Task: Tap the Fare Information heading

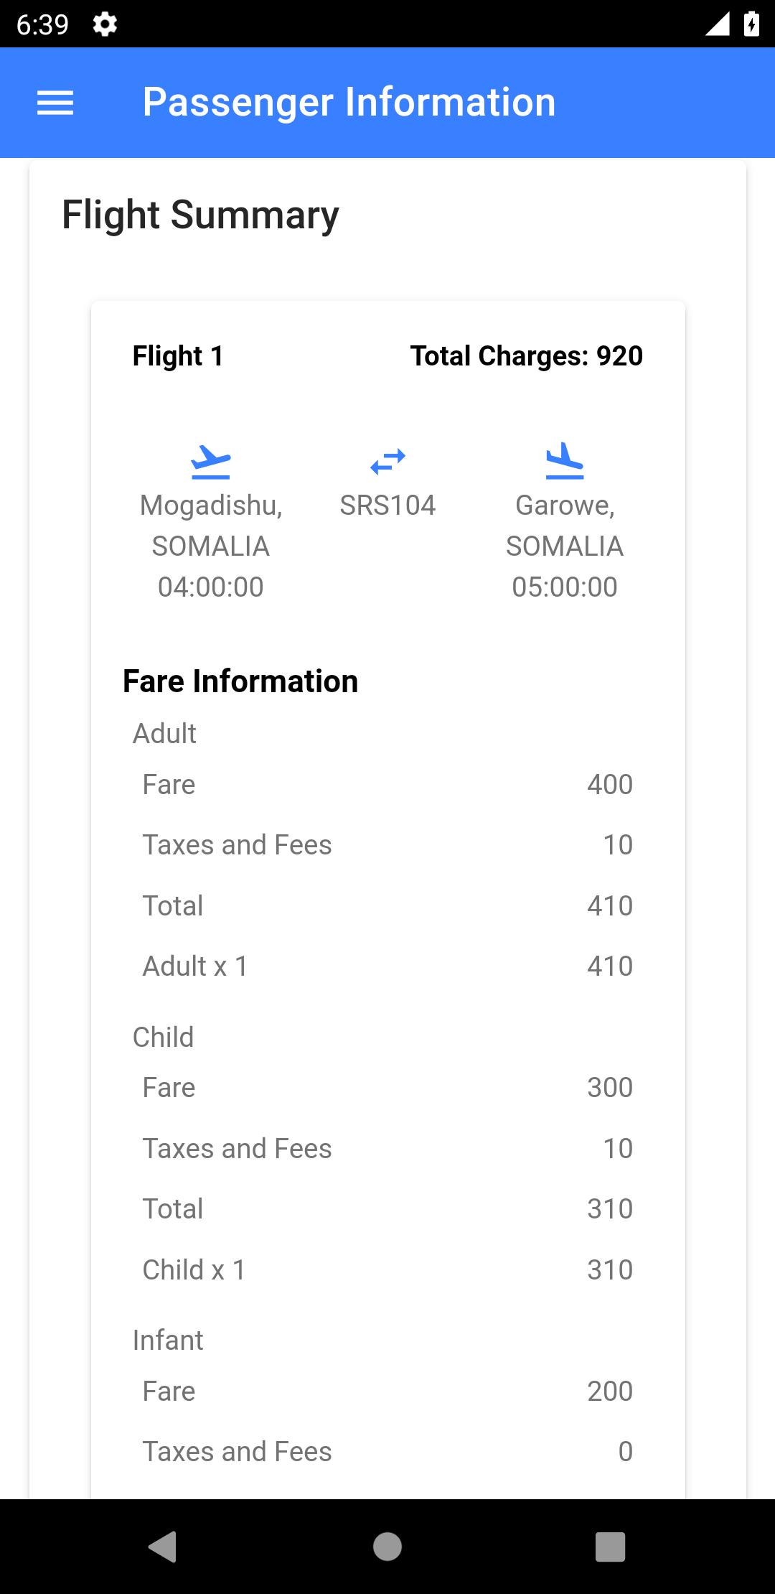Action: point(240,681)
